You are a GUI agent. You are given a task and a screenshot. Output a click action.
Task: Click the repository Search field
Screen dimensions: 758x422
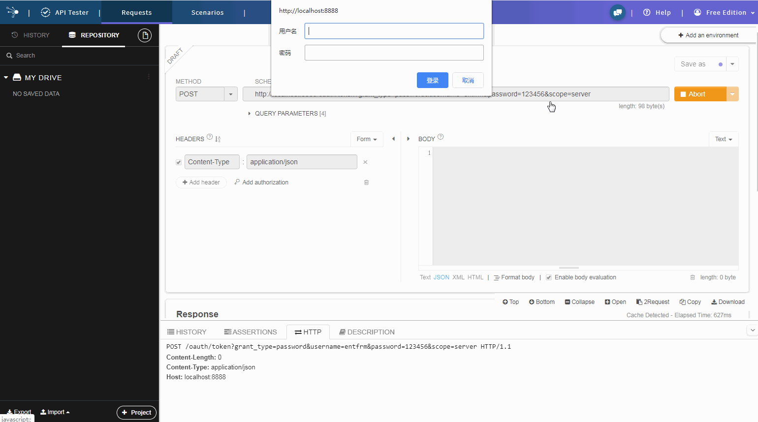79,56
